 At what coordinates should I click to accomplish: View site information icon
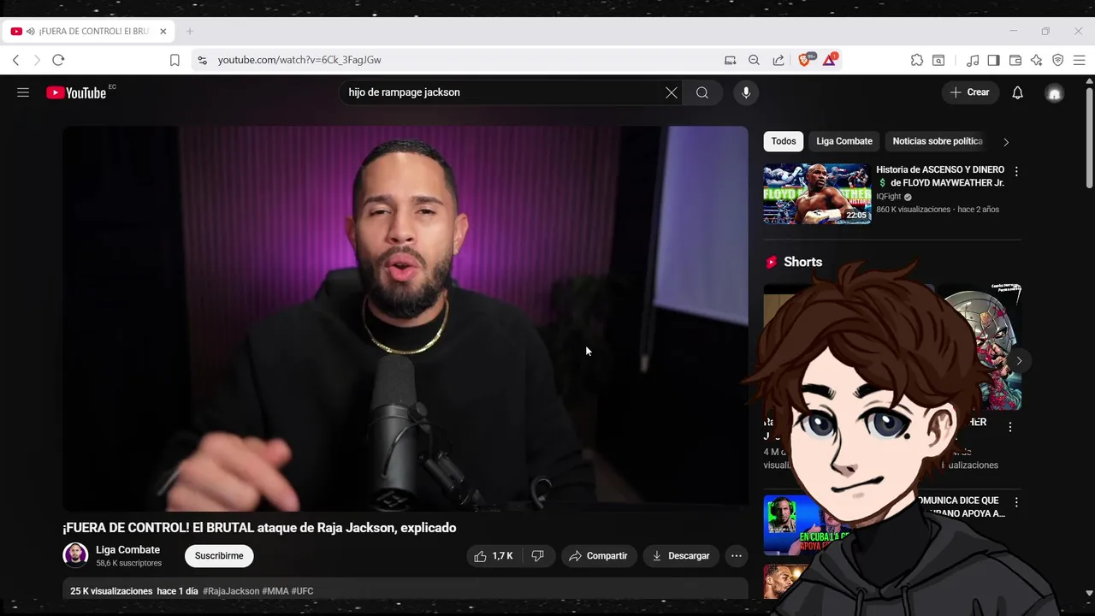click(202, 60)
